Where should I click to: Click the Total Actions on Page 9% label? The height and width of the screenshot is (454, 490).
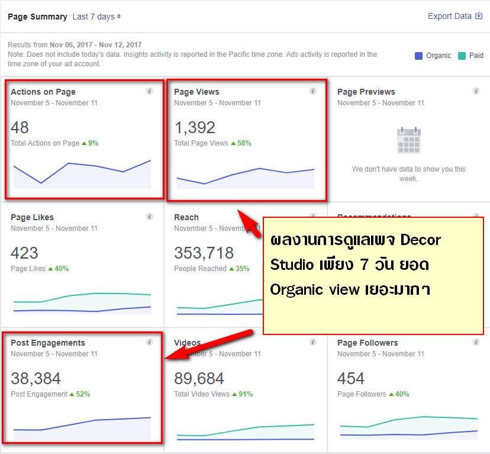pyautogui.click(x=54, y=143)
